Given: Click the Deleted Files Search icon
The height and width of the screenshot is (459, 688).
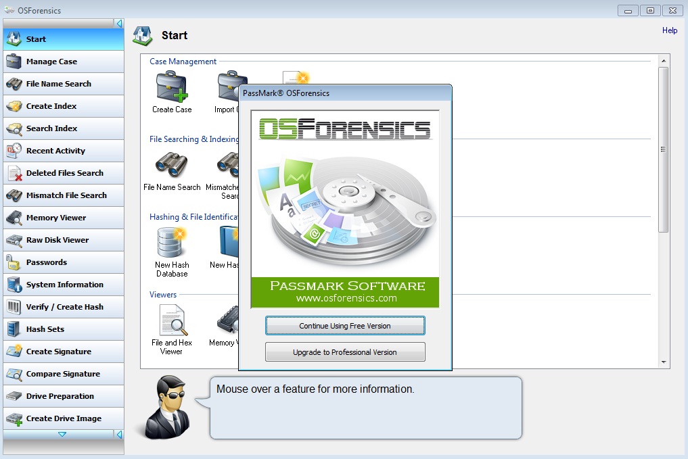Looking at the screenshot, I should coord(14,173).
